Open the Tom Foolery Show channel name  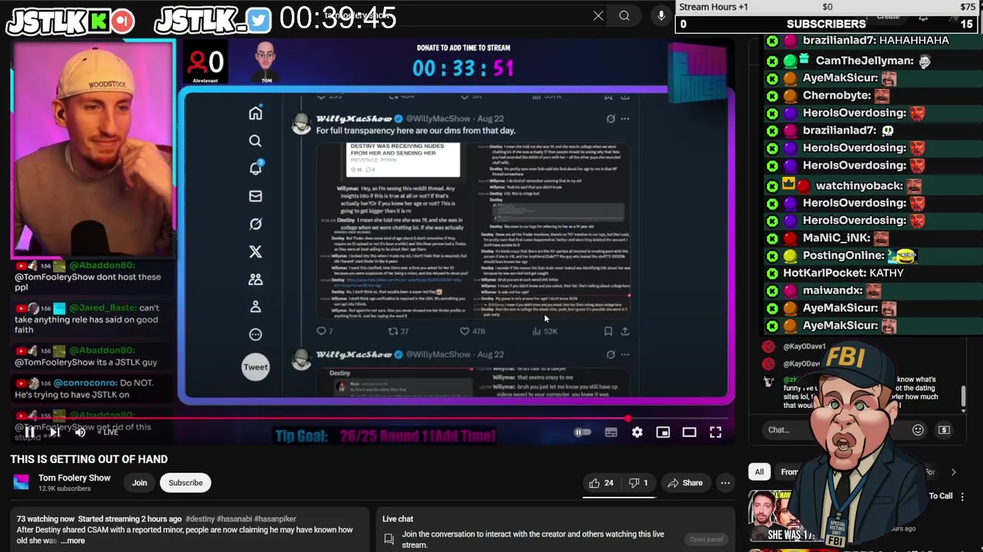pyautogui.click(x=74, y=478)
